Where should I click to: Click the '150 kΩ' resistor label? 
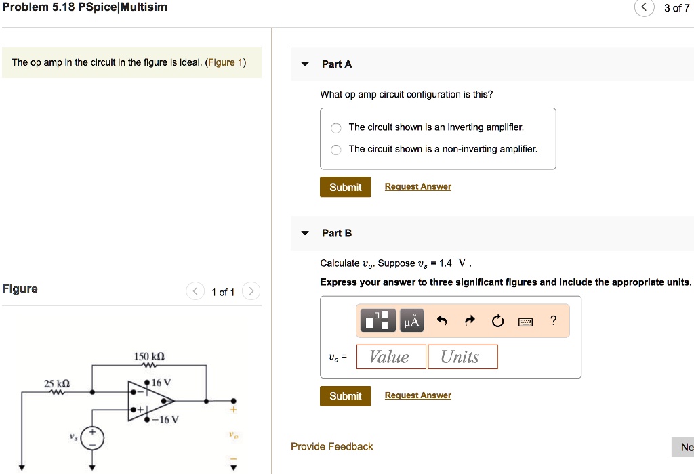(x=149, y=356)
